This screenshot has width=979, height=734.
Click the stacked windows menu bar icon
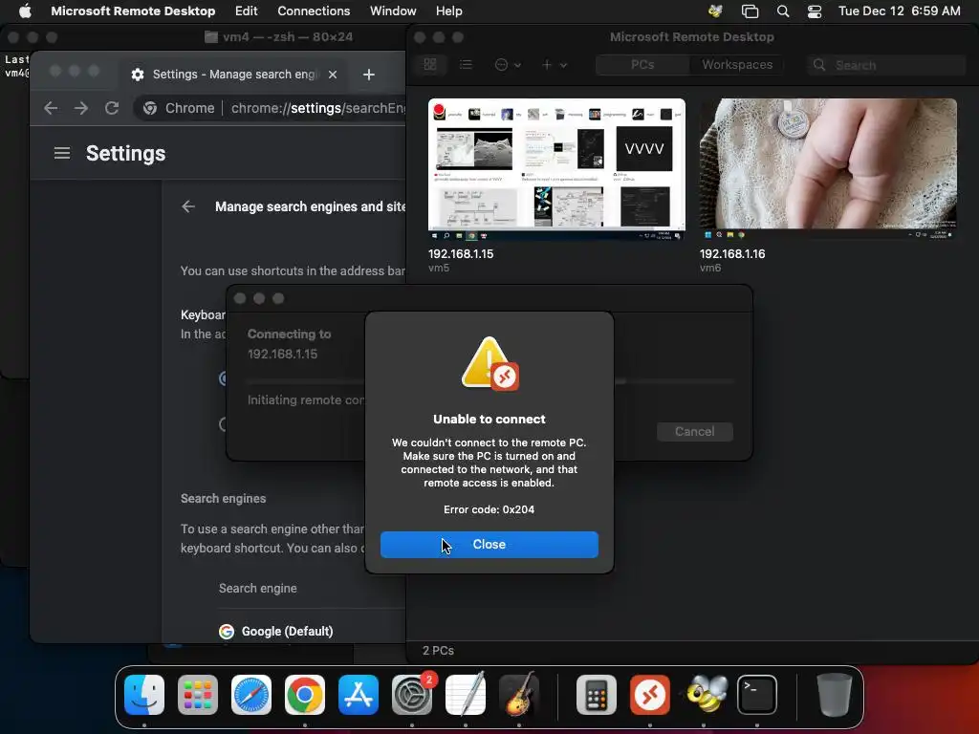[x=750, y=11]
